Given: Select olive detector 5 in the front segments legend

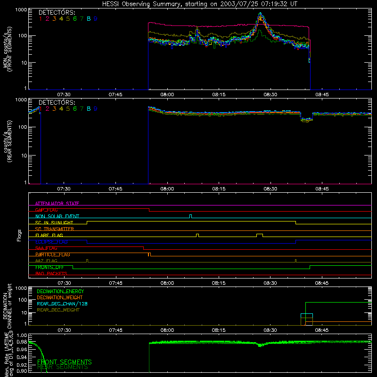Looking at the screenshot, I should tap(68, 19).
